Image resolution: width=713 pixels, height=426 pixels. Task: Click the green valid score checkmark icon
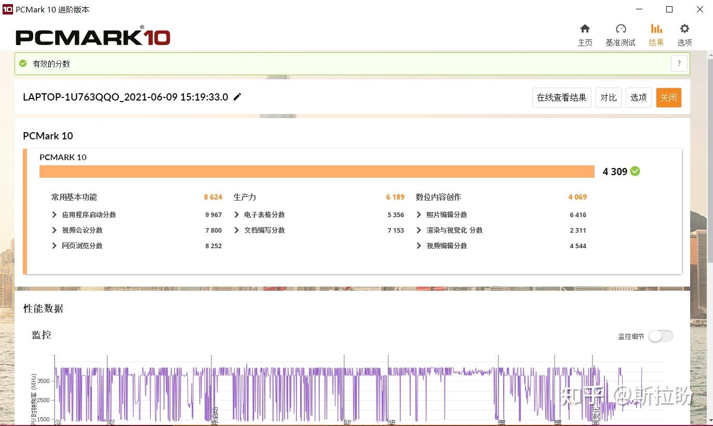[23, 63]
